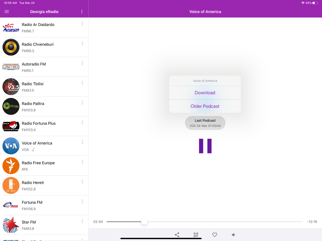
Task: Open the Georgia eRadio header overflow menu
Action: (82, 12)
